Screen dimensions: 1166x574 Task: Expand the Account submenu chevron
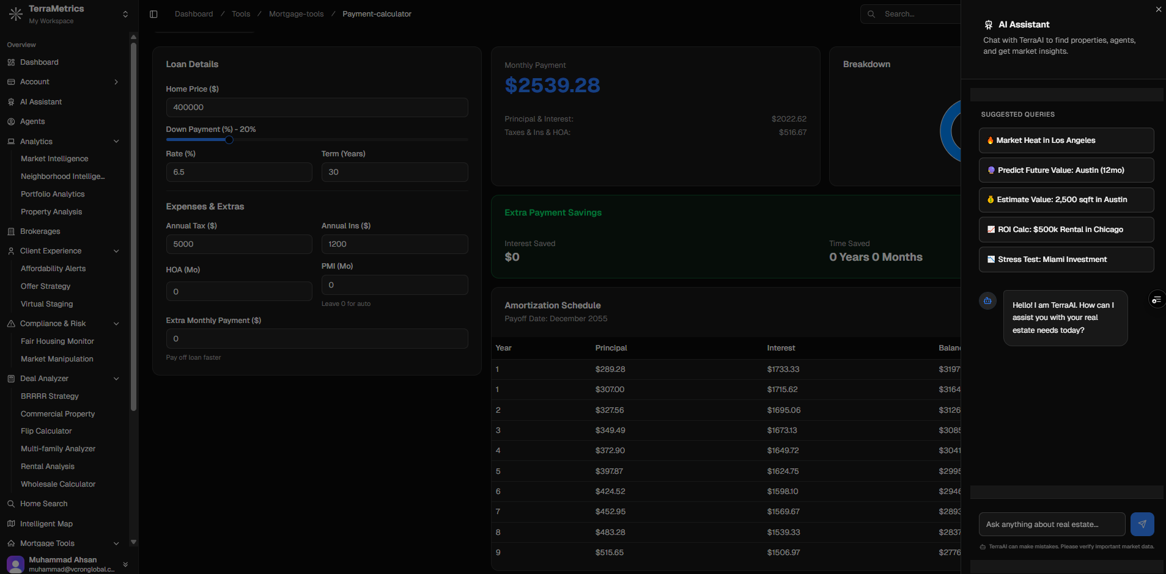pos(116,82)
